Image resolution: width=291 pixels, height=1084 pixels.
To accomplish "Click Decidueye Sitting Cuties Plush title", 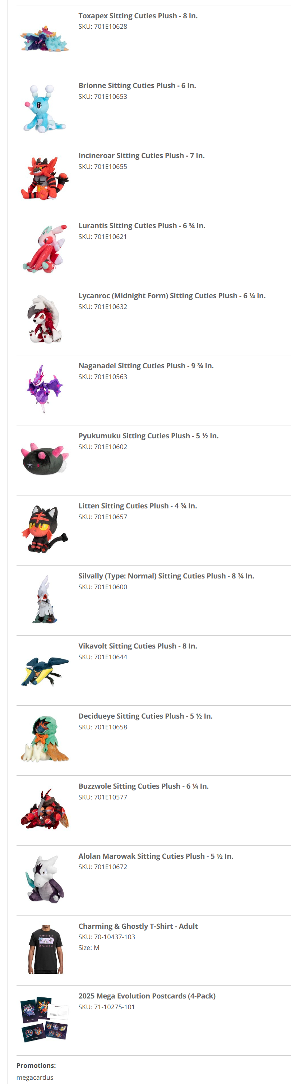I will click(x=145, y=715).
